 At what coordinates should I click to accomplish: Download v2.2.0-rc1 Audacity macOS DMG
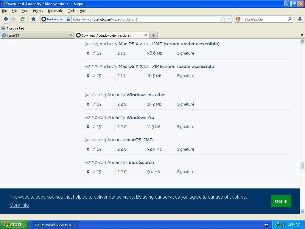(119, 140)
